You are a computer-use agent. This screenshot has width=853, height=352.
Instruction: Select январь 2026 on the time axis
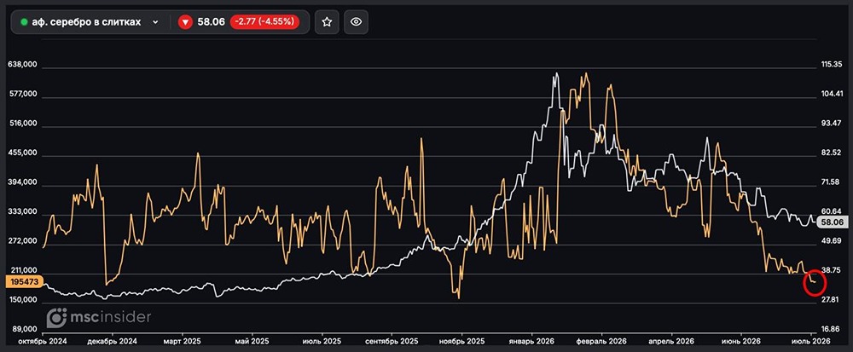[531, 341]
